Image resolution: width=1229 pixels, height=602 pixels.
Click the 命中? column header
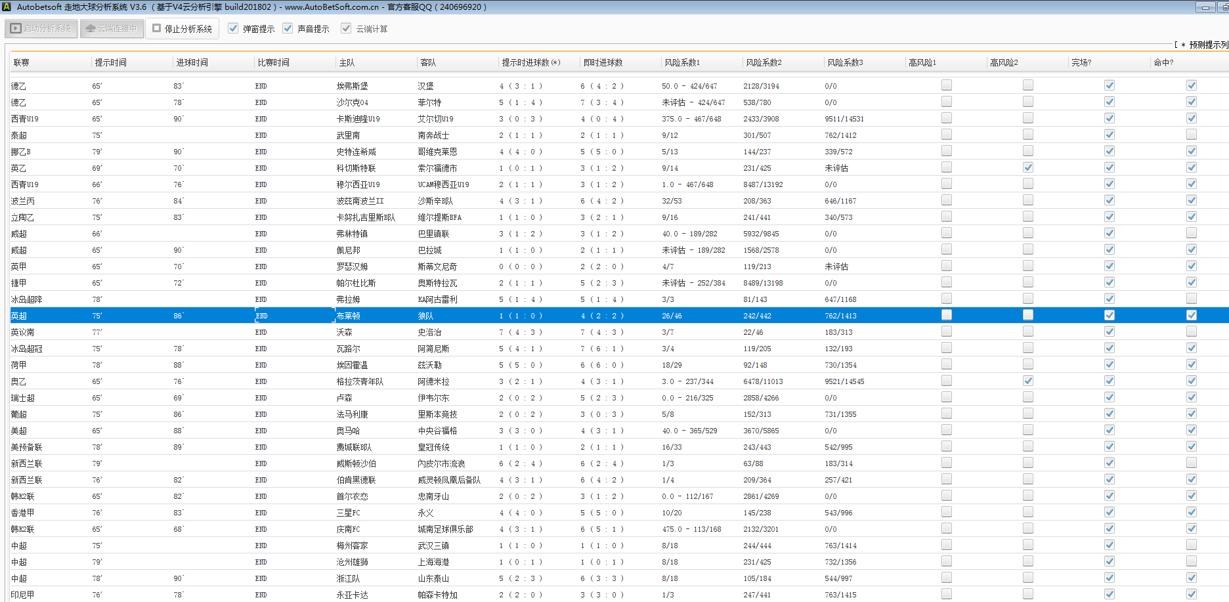pyautogui.click(x=1163, y=62)
